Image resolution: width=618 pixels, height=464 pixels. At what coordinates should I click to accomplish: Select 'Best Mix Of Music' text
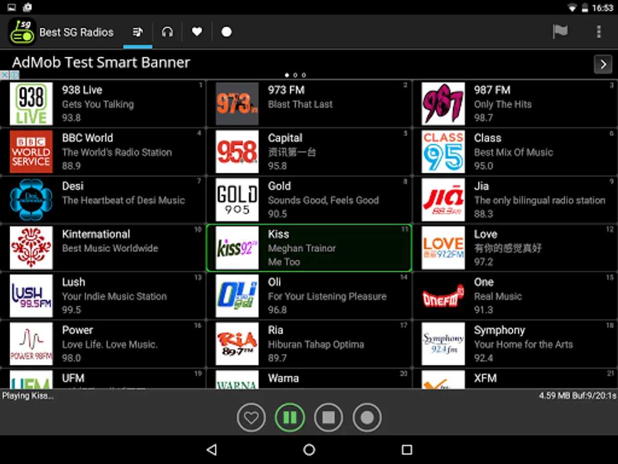pyautogui.click(x=513, y=152)
